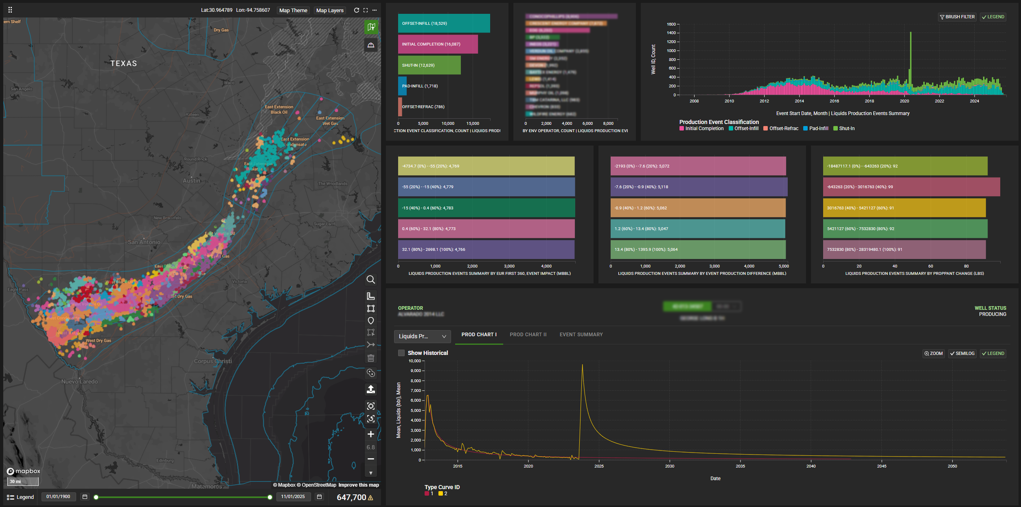
Task: Toggle the SEMILOG option on production chart
Action: 962,353
